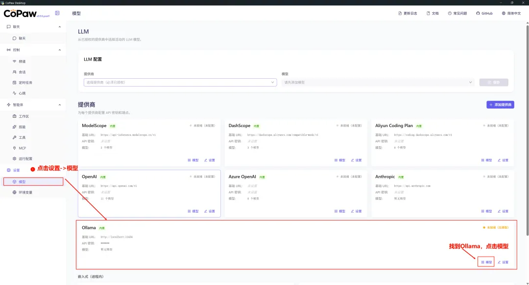The image size is (529, 285).
Task: Open 设置 on the ModelScope card
Action: (x=210, y=160)
